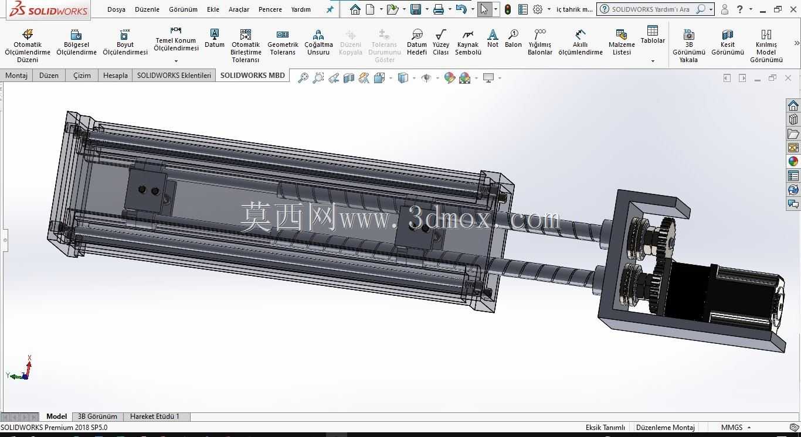The height and width of the screenshot is (437, 801).
Task: Open the Hareket Etüdü 1 tab
Action: click(x=155, y=416)
